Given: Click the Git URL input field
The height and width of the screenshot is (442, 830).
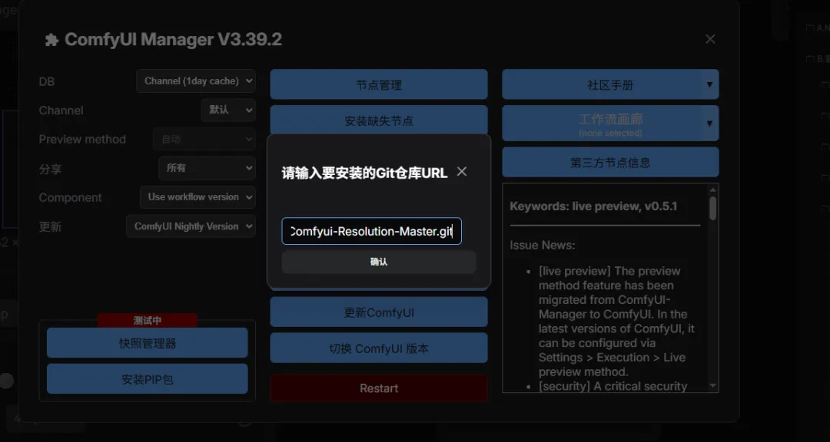Looking at the screenshot, I should (372, 231).
